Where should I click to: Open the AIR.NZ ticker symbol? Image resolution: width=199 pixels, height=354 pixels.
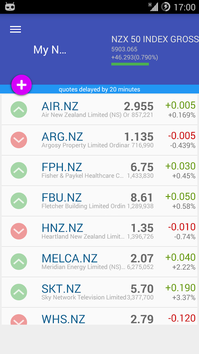[60, 106]
